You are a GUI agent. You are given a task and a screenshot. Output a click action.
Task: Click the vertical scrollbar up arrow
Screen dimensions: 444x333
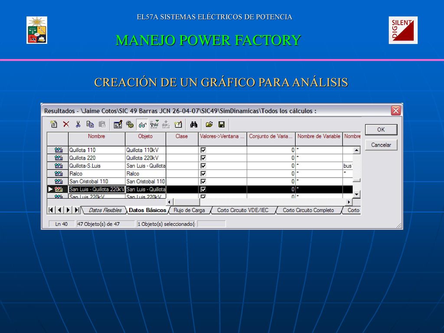356,150
